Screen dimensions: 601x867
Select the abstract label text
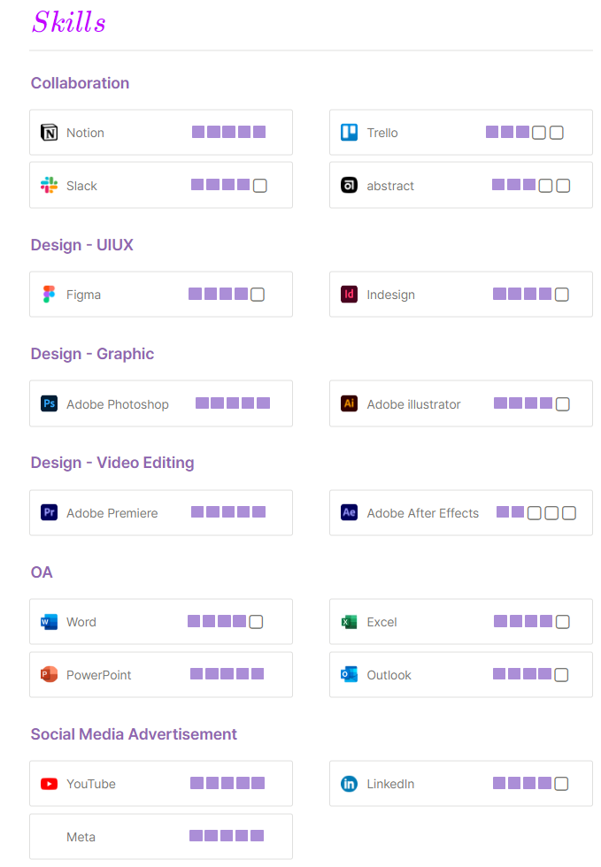[x=390, y=186]
